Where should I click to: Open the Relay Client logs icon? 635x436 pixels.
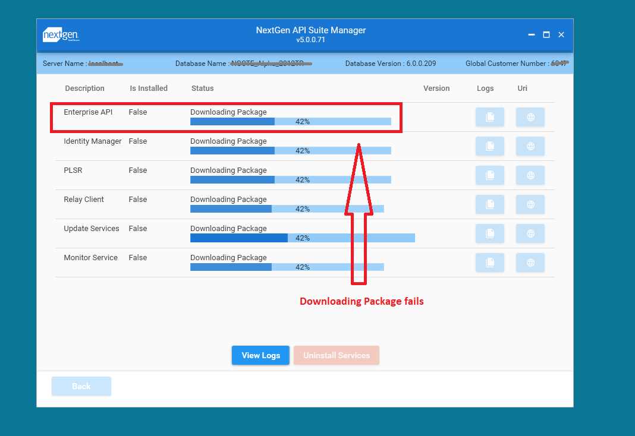pyautogui.click(x=489, y=205)
